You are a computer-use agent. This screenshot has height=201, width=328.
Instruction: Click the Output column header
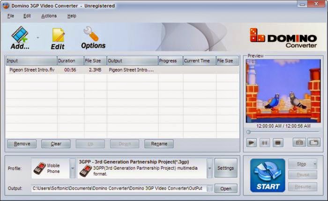[133, 61]
